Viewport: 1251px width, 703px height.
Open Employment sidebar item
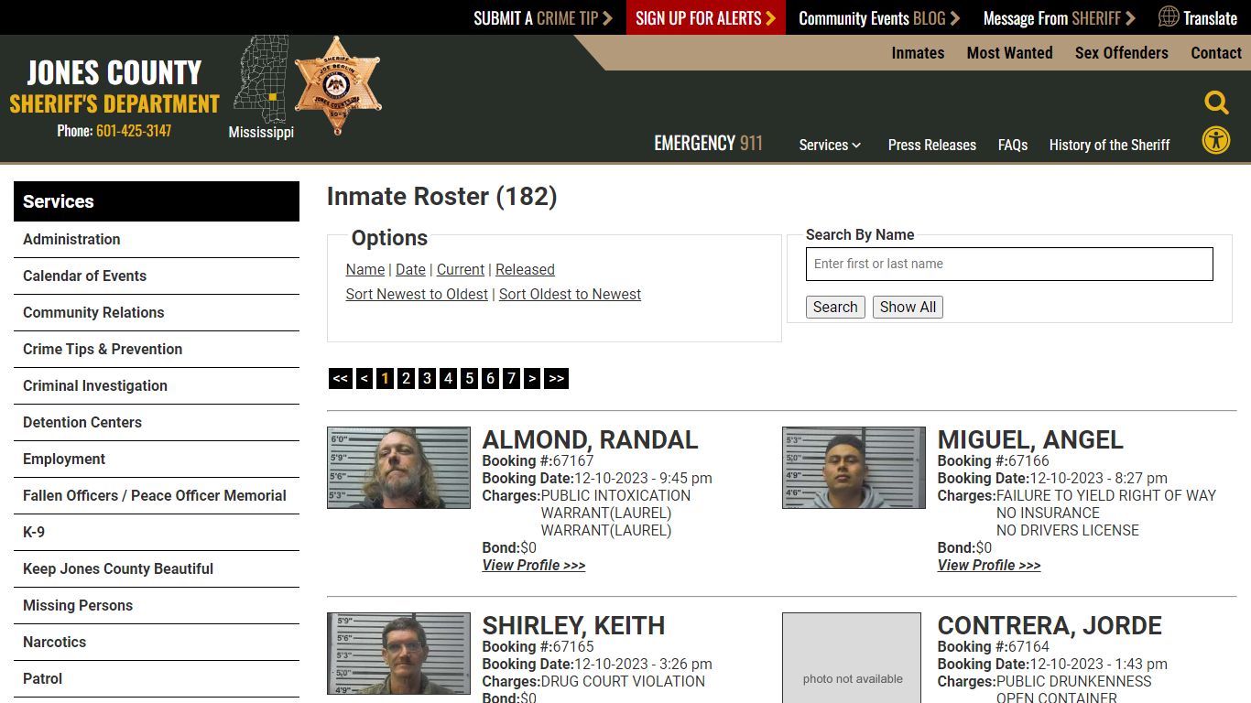157,460
